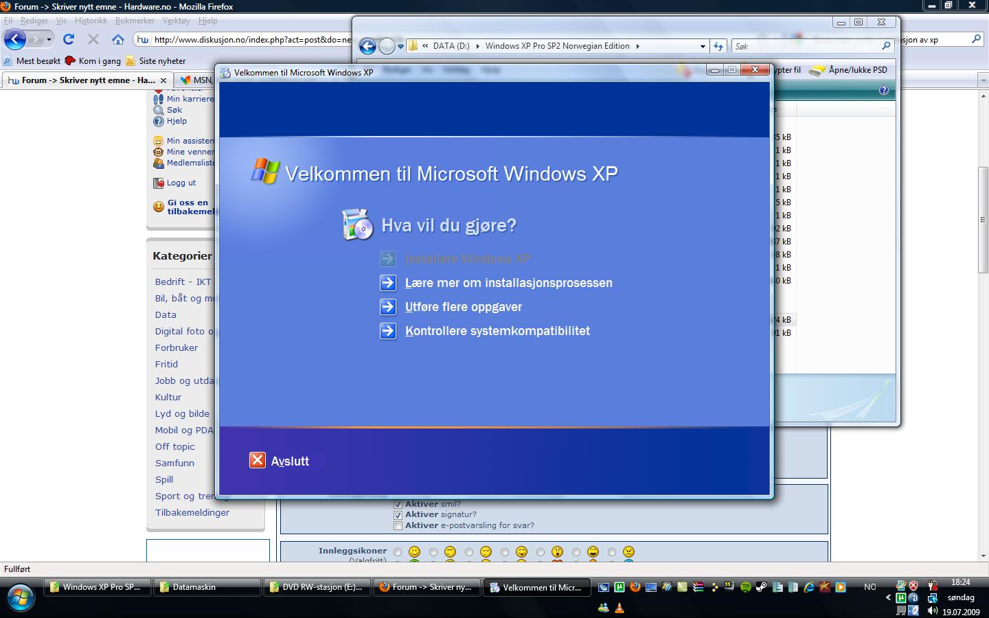Uncheck the Aktiver signatur checkbox
The width and height of the screenshot is (989, 618).
click(398, 515)
